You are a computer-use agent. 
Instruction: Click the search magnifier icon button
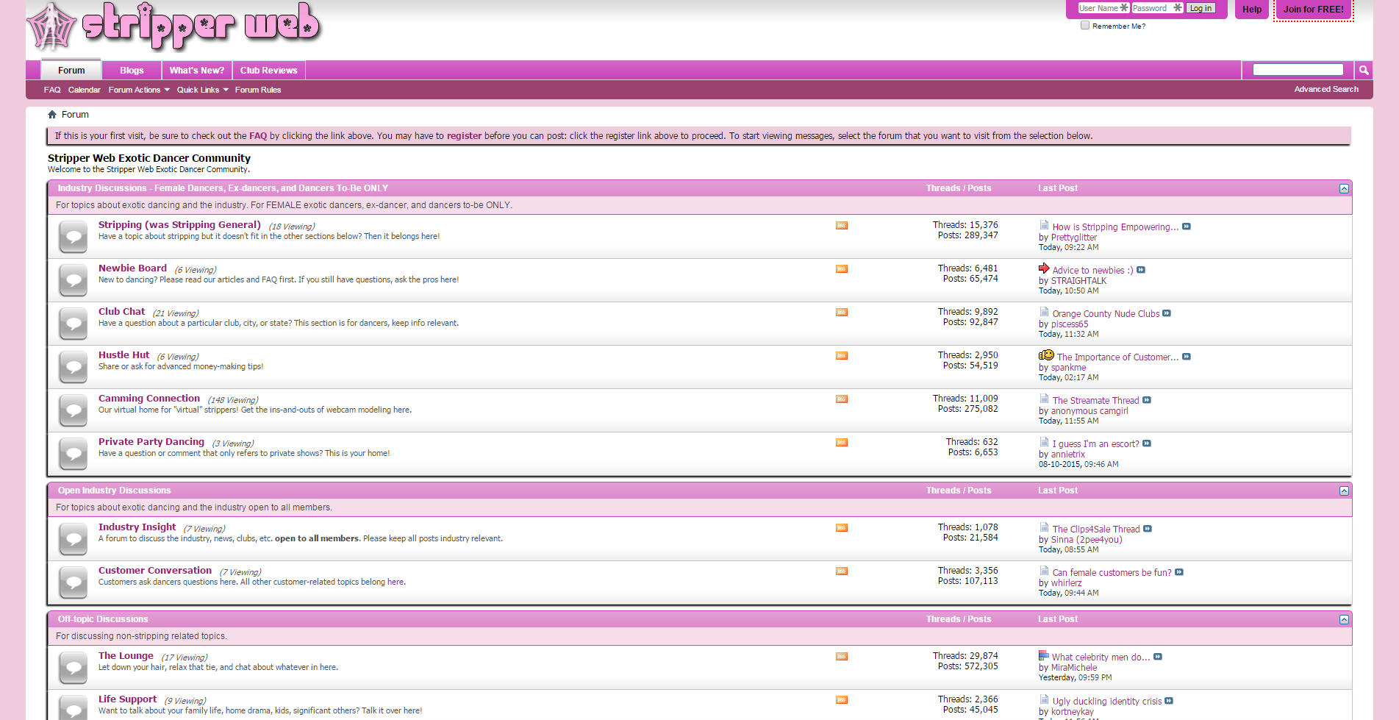(x=1364, y=70)
